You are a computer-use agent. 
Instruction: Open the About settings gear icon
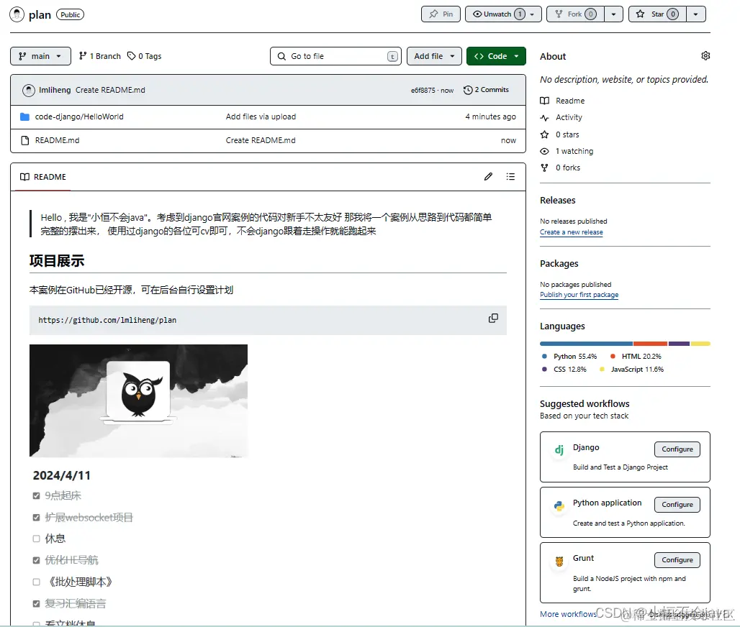pyautogui.click(x=705, y=56)
